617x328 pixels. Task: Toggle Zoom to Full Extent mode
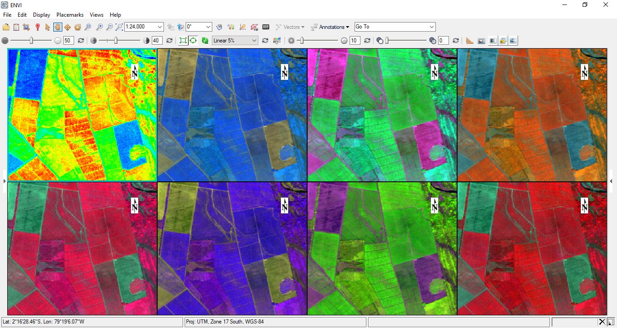pos(183,40)
